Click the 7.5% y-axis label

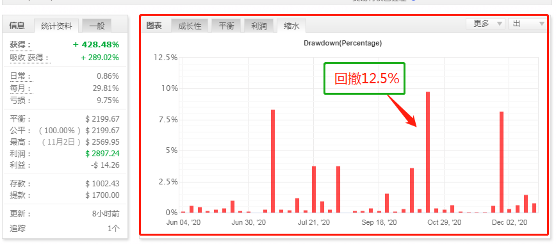[168, 120]
